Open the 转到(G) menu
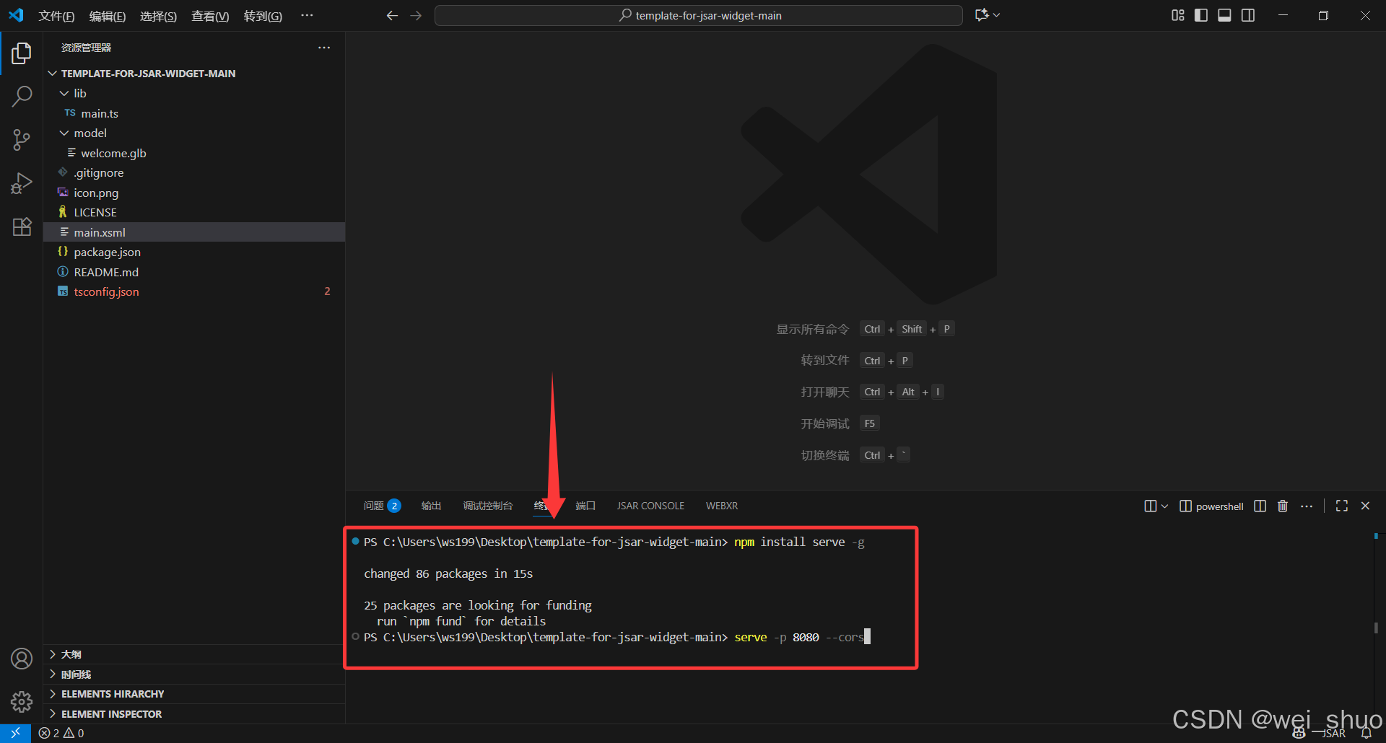The image size is (1386, 743). [263, 16]
